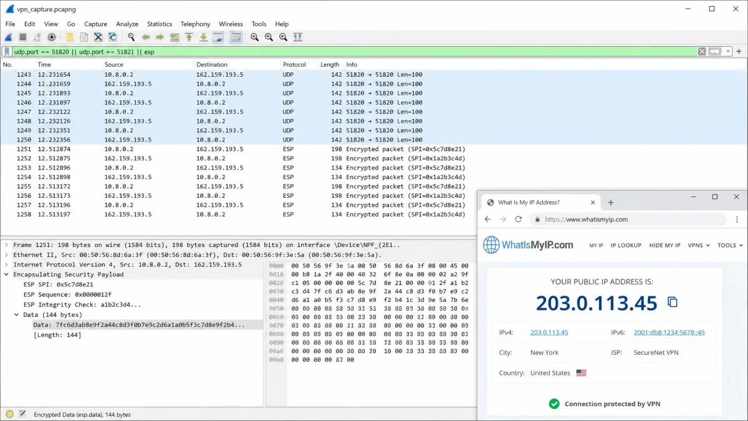
Task: Copy the public IP address with copy icon
Action: (673, 302)
